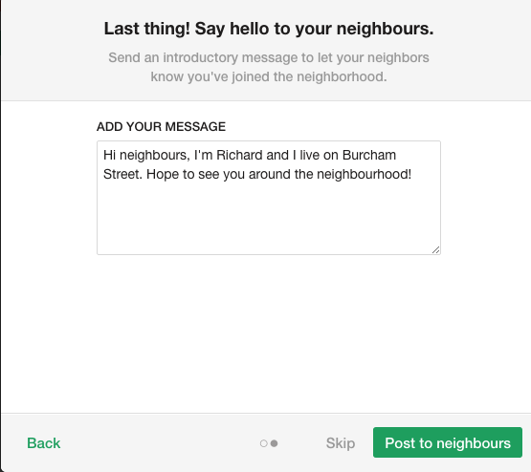Viewport: 531px width, 472px height.
Task: Place cursor on Burcham in the message
Action: click(x=369, y=155)
